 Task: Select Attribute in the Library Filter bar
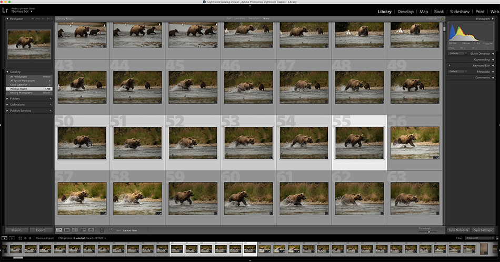[x=240, y=19]
